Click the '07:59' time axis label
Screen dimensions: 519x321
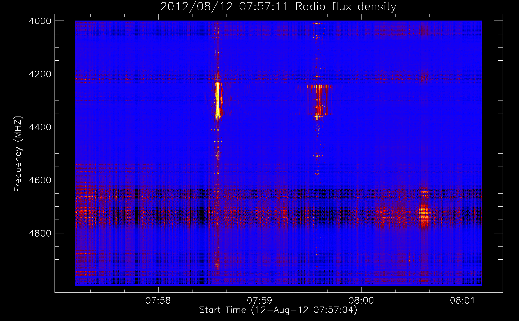coord(259,300)
